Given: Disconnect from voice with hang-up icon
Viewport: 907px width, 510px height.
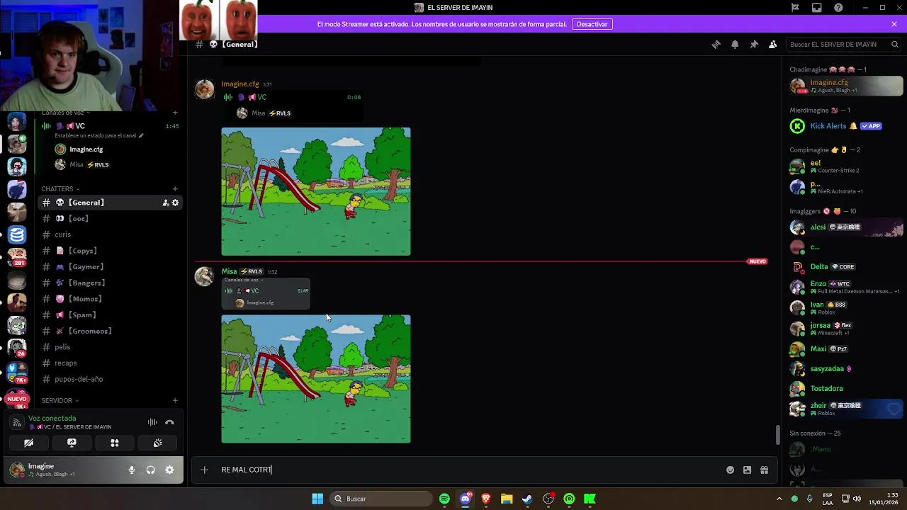Looking at the screenshot, I should [x=169, y=422].
